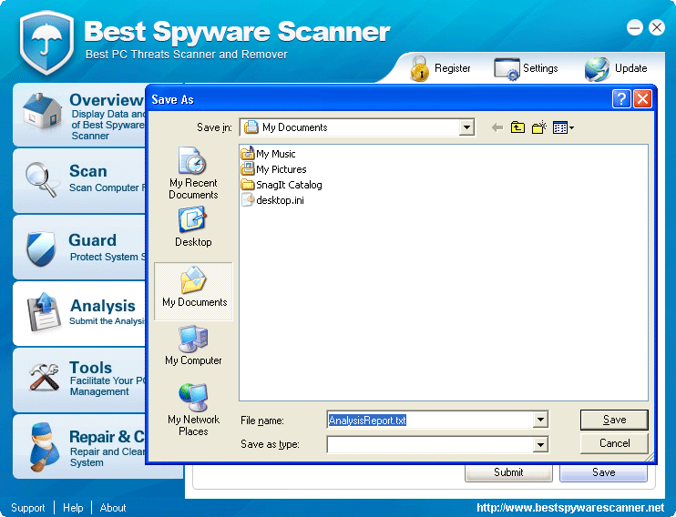This screenshot has height=517, width=676.
Task: Select the SnagIt Catalog folder
Action: [x=282, y=185]
